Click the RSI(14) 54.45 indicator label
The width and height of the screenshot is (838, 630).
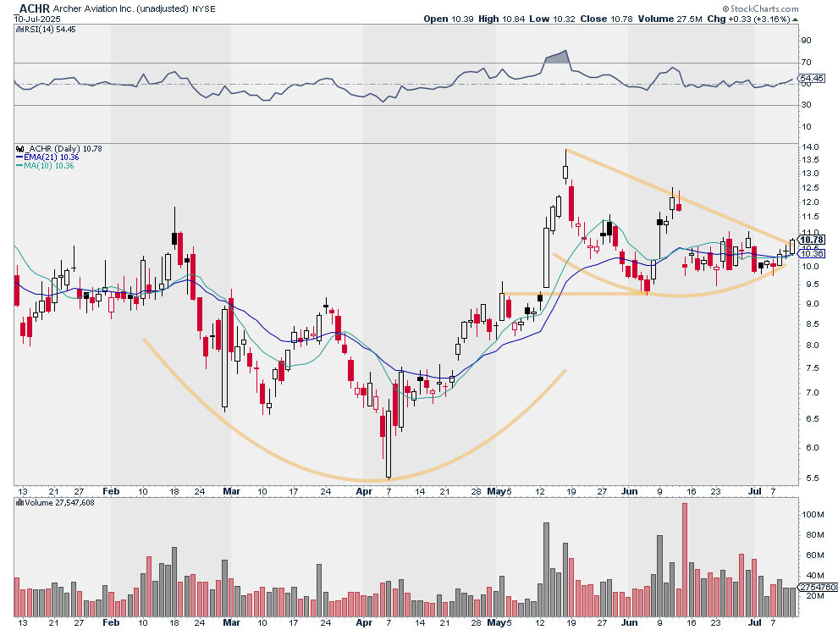50,30
